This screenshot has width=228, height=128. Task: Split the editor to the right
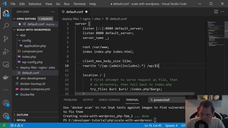[216, 12]
